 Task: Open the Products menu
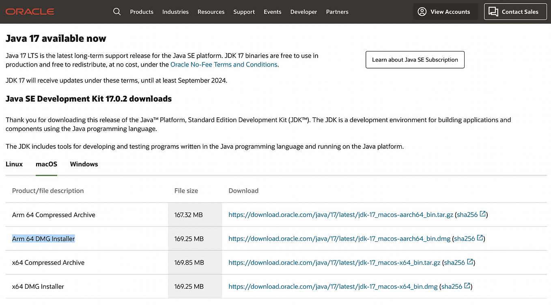point(142,12)
